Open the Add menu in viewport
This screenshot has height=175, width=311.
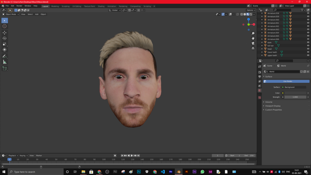37,14
